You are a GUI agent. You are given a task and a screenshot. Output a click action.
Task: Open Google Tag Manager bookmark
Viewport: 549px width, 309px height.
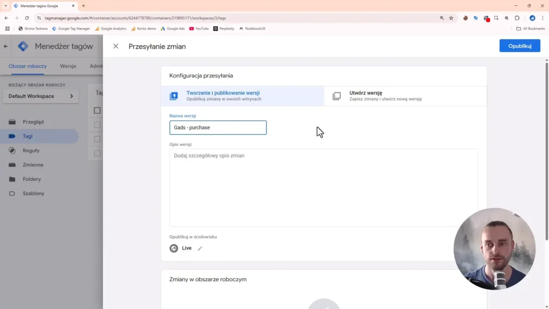tap(71, 29)
